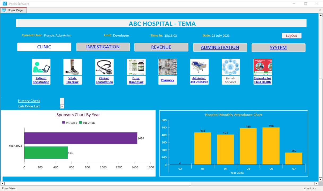The image size is (323, 191).
Task: Open the Lab Price List link
Action: (29, 106)
